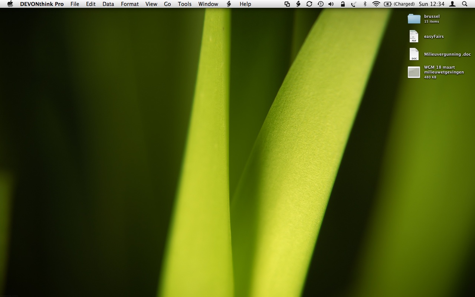Screen dimensions: 475x297
Task: Open Spotlight search magnifier
Action: coord(465,4)
